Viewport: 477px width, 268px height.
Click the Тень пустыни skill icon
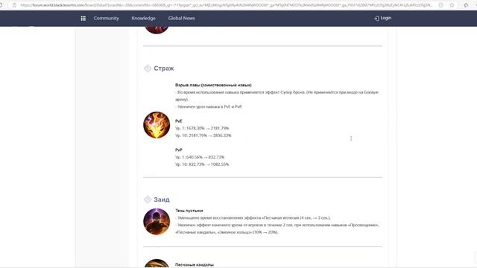(x=157, y=222)
